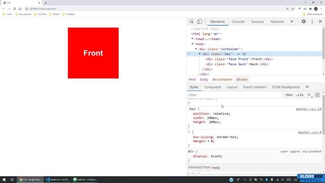Screen dimensions: 325x183
Task: Open the Event Listeners sub-tab
Action: (x=254, y=87)
